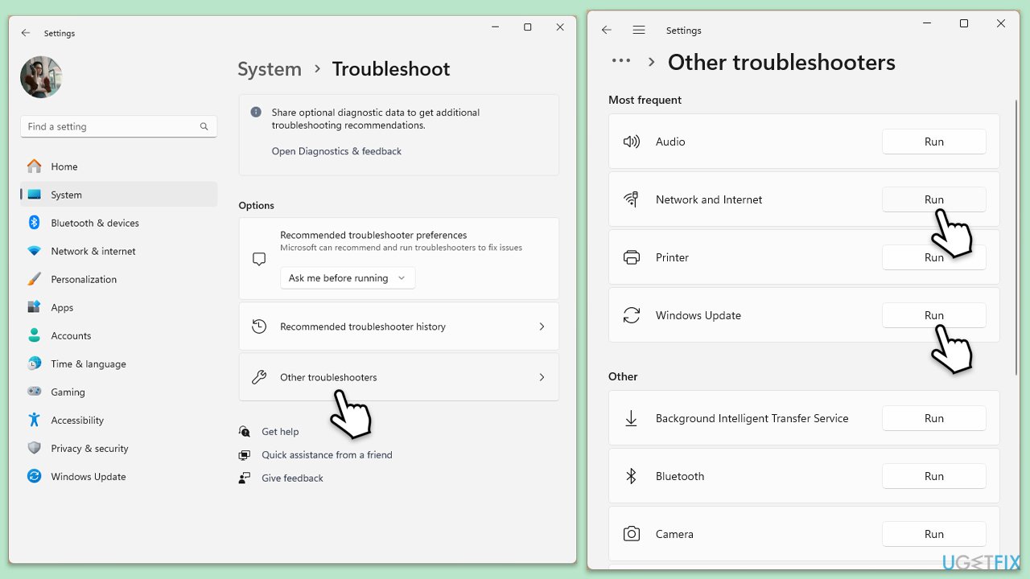The image size is (1030, 579).
Task: Click the back arrow in left Settings window
Action: [x=26, y=33]
